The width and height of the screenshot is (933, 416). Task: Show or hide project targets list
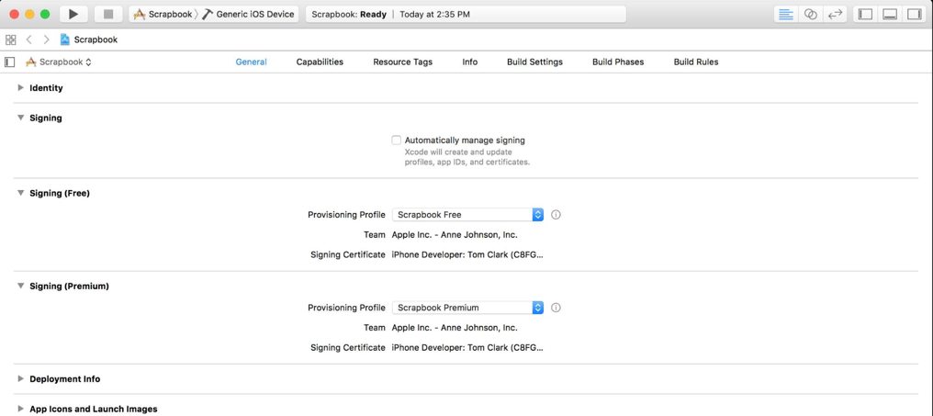click(10, 62)
